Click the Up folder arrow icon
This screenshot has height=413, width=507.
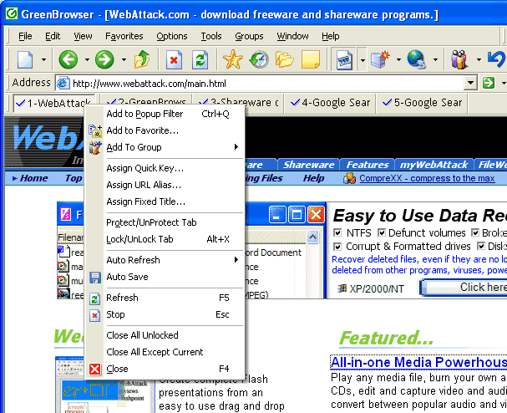(142, 59)
